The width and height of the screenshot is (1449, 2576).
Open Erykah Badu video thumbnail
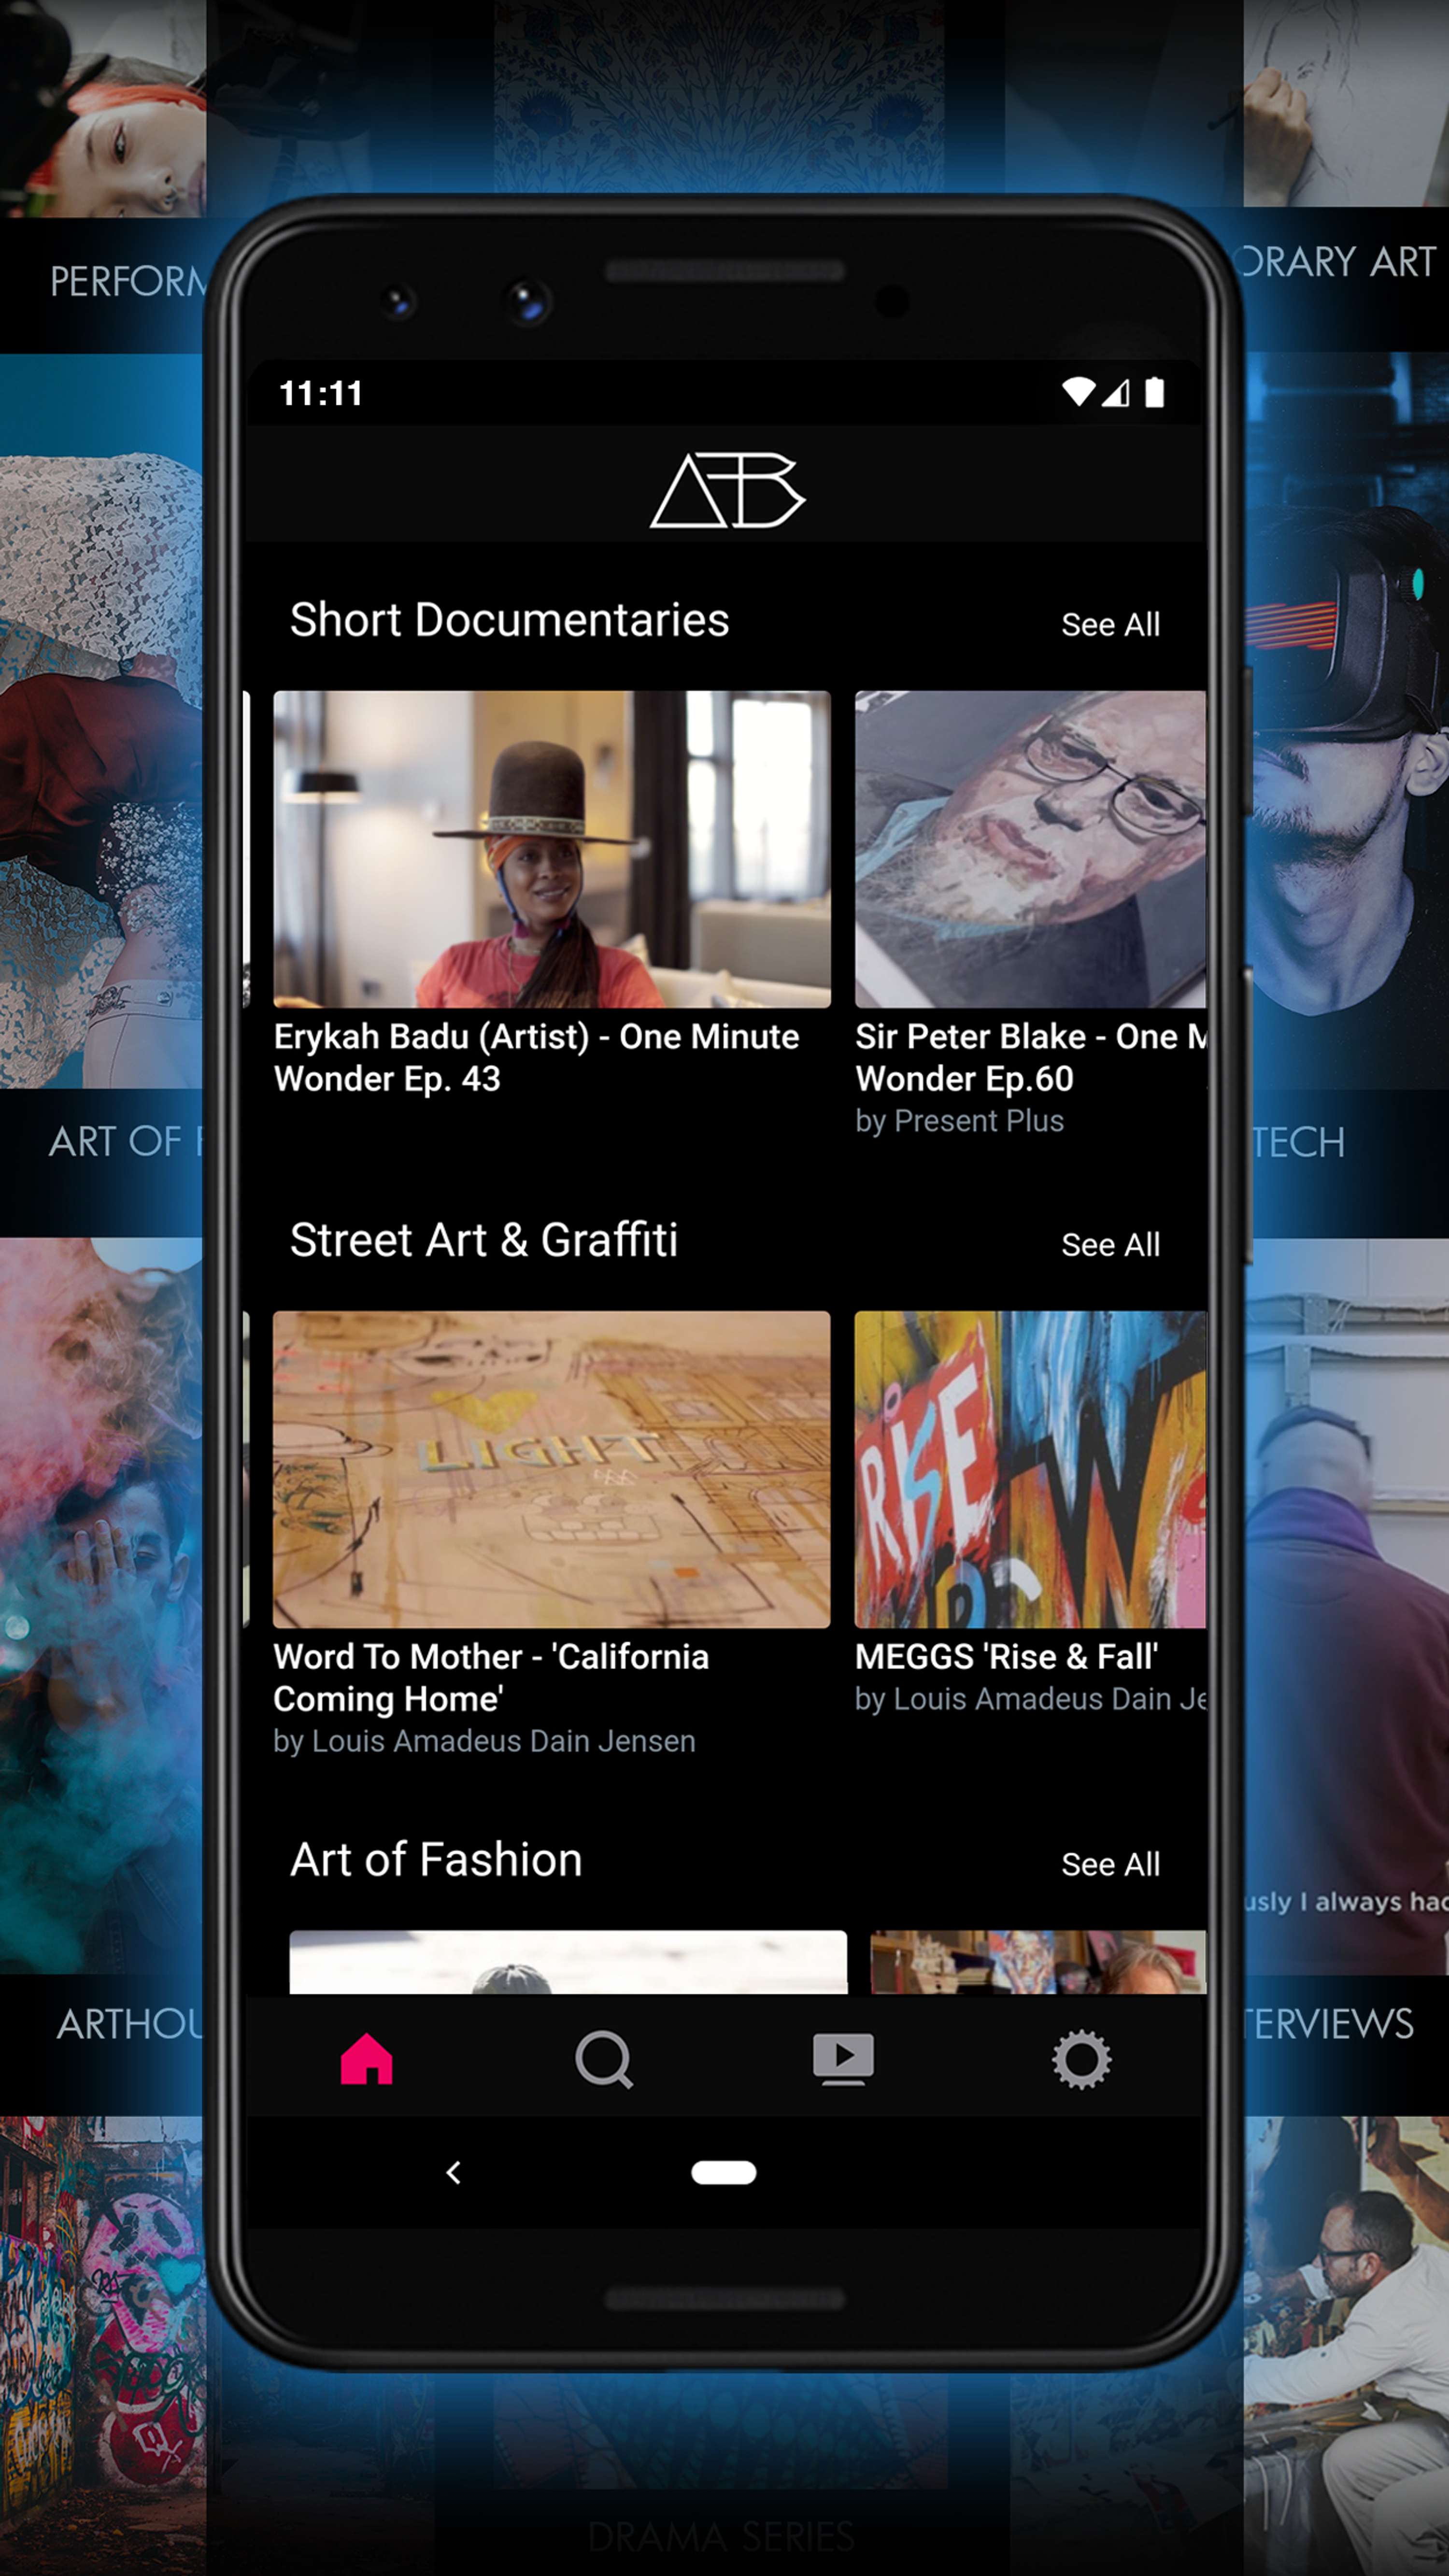[x=552, y=849]
